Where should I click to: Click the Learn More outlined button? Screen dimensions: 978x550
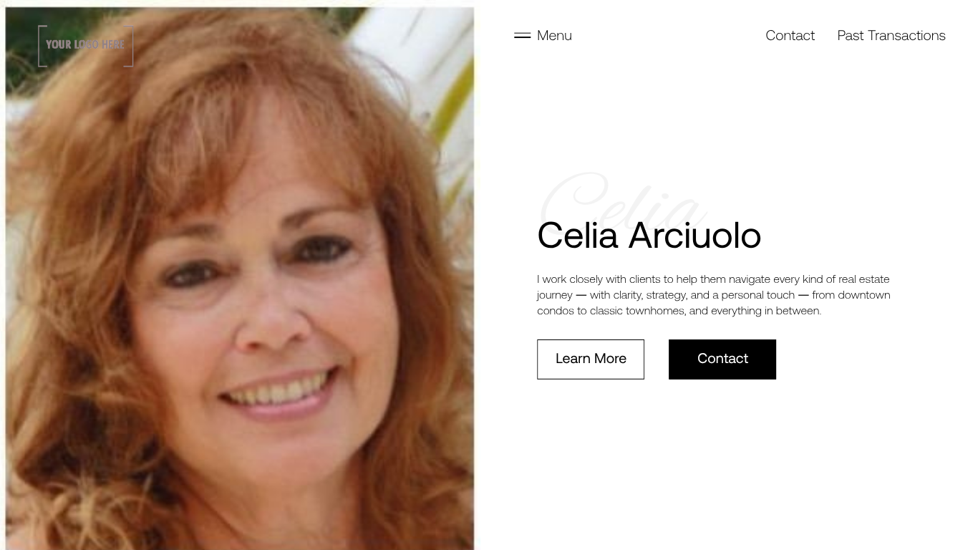[x=591, y=360]
